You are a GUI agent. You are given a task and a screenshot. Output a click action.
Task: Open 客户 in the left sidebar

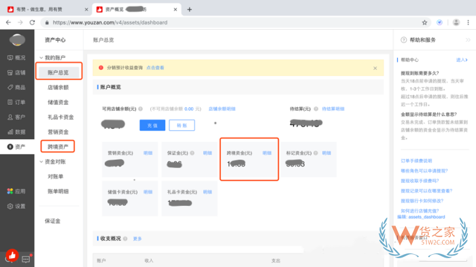pyautogui.click(x=17, y=117)
